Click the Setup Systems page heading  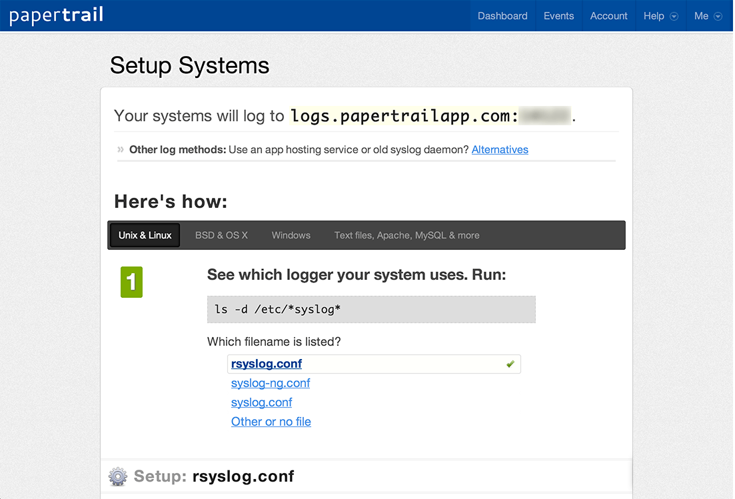pyautogui.click(x=190, y=65)
